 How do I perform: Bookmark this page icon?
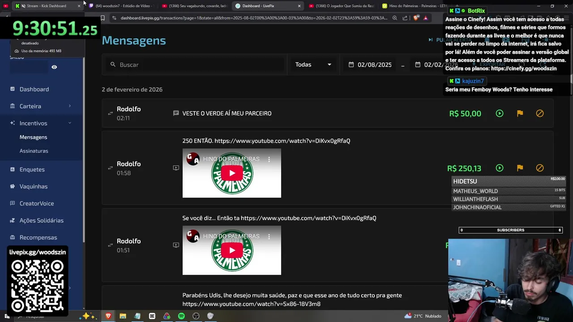tap(103, 18)
